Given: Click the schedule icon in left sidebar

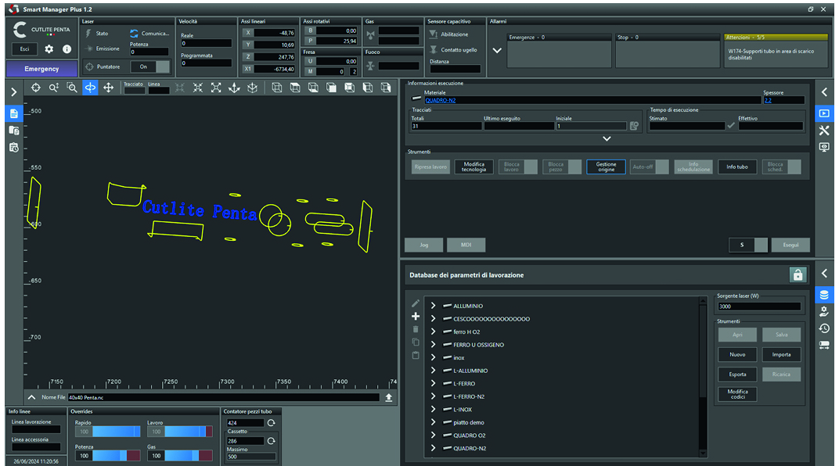Looking at the screenshot, I should [14, 148].
